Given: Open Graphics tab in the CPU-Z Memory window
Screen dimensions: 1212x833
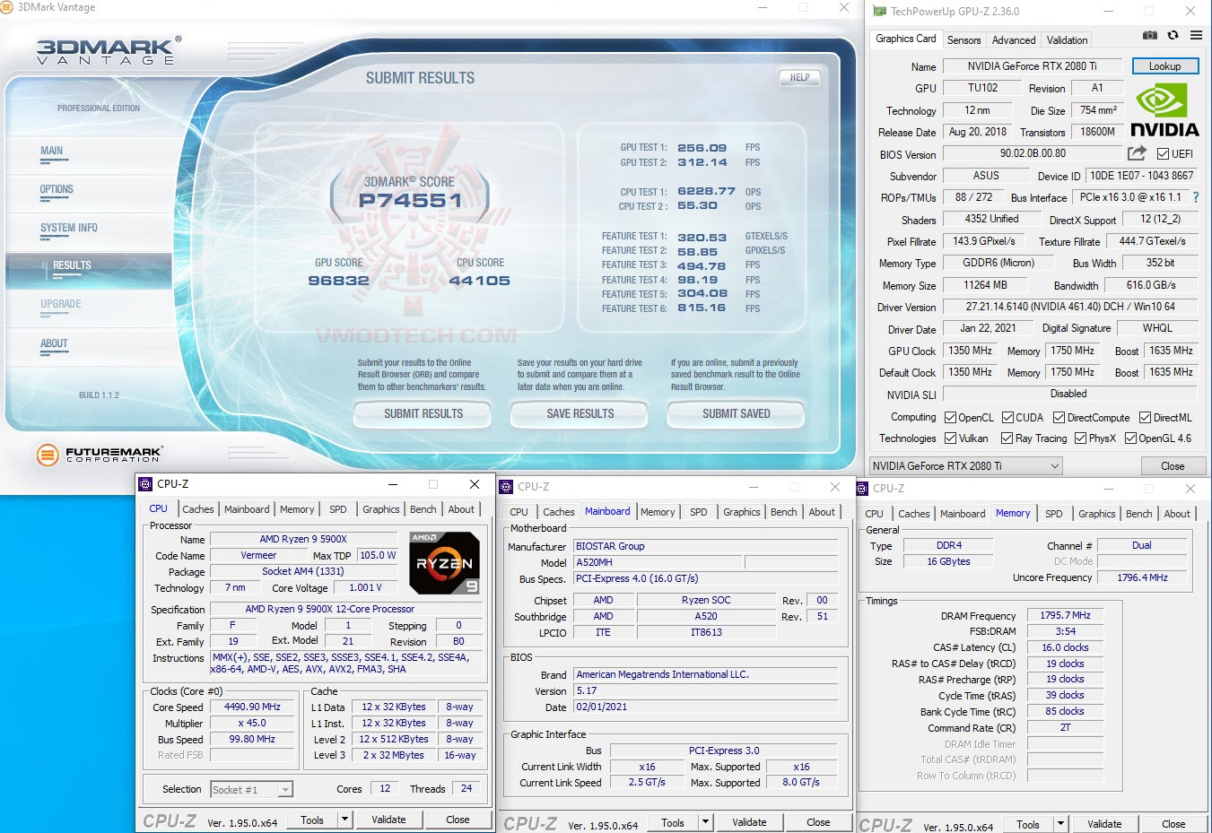Looking at the screenshot, I should (x=1097, y=514).
